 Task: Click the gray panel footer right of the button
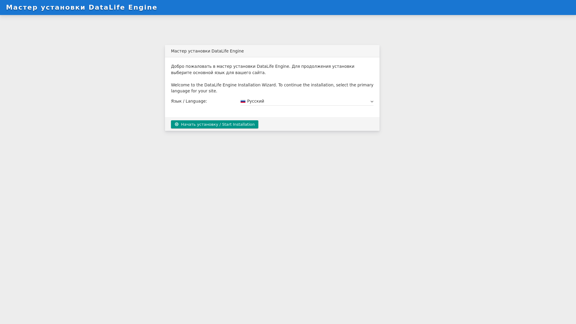click(318, 124)
